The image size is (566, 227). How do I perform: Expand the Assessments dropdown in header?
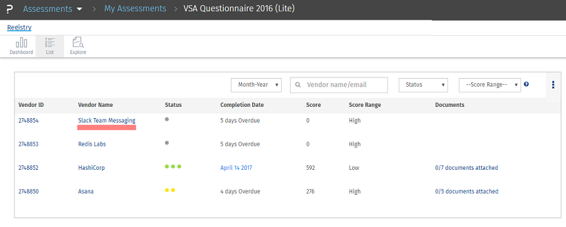click(x=53, y=9)
